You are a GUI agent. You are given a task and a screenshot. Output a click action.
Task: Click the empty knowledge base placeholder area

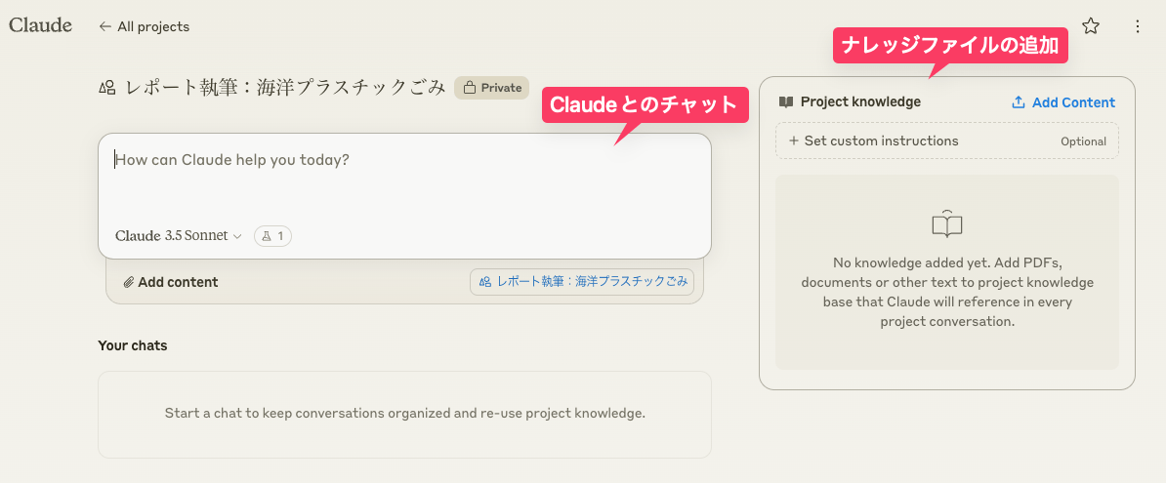(946, 272)
